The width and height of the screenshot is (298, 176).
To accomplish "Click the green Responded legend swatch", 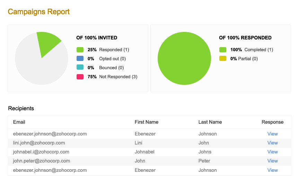I will 80,50.
